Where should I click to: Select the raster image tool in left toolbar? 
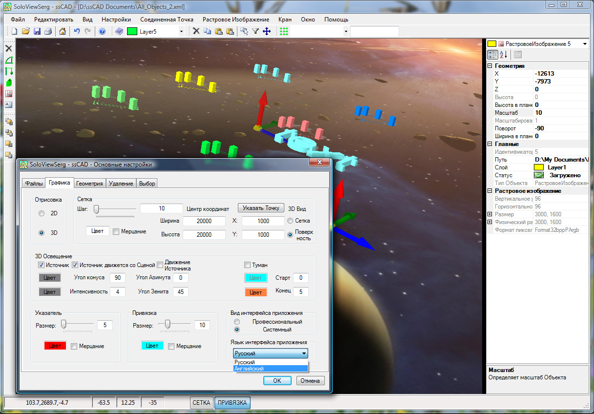pos(8,94)
